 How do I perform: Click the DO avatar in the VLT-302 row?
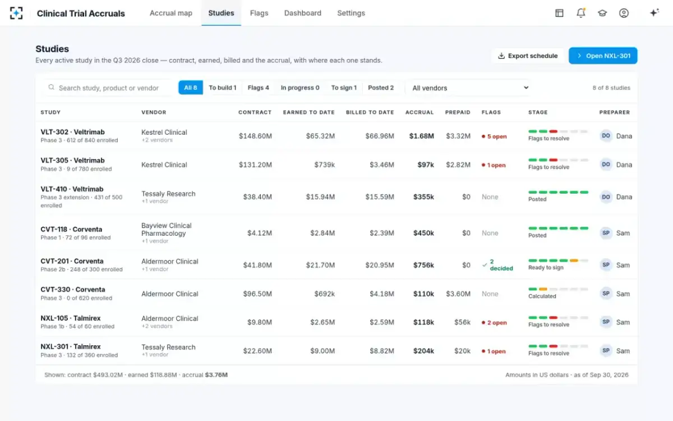coord(606,136)
